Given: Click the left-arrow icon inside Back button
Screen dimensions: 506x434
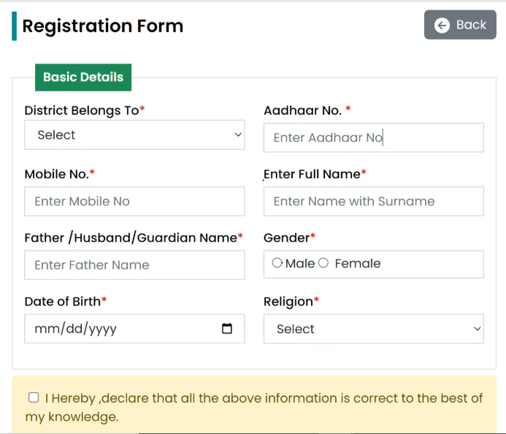Looking at the screenshot, I should 442,25.
